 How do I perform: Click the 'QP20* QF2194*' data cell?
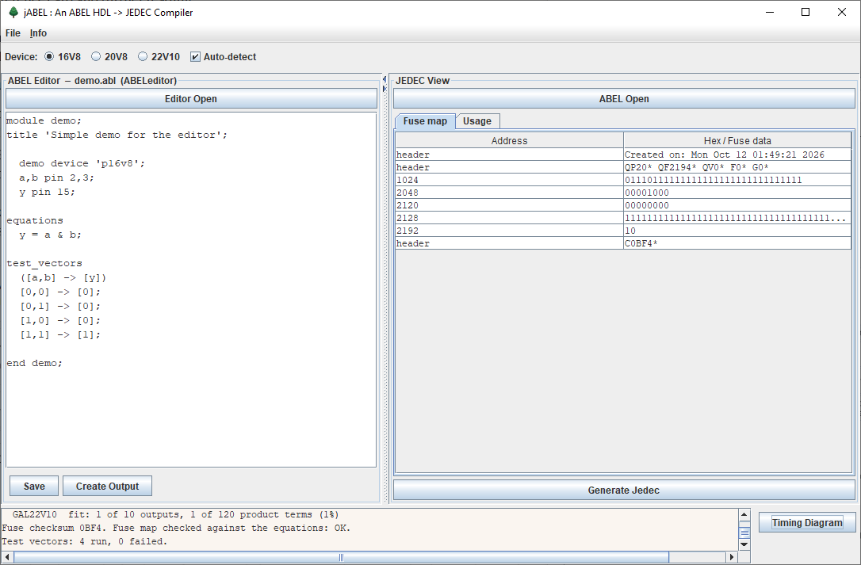coord(737,167)
